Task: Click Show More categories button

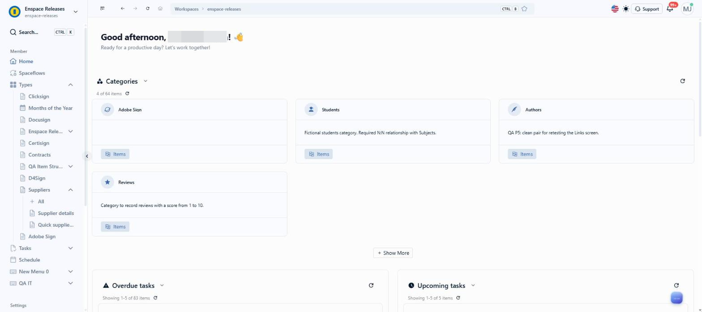Action: 393,253
